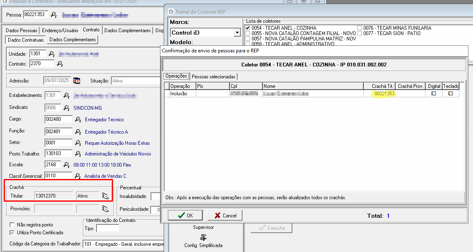Screen dimensions: 473x252
Task: Click the Crachá Titular edit icon
Action: [x=105, y=196]
